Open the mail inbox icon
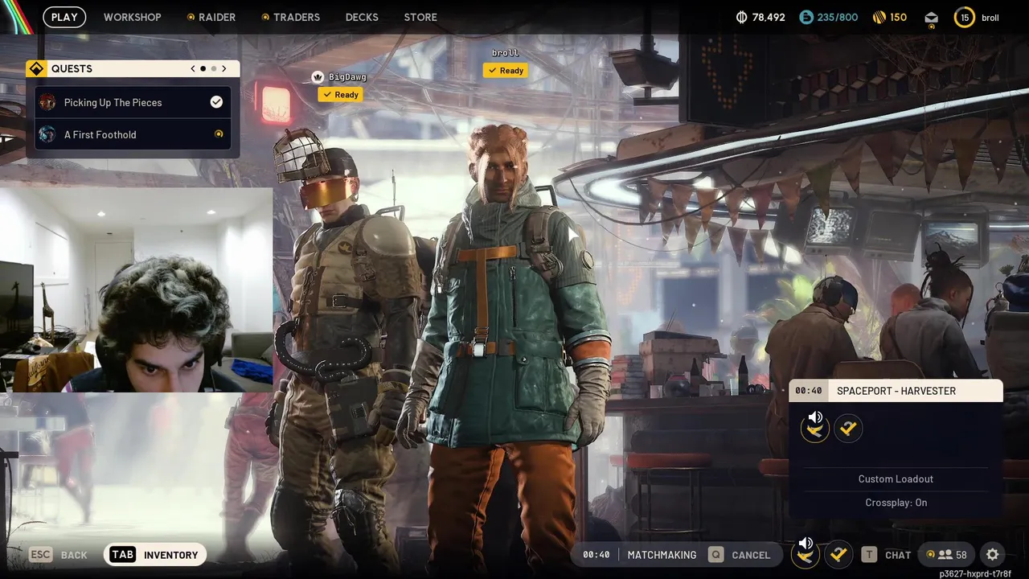Image resolution: width=1029 pixels, height=579 pixels. click(931, 18)
